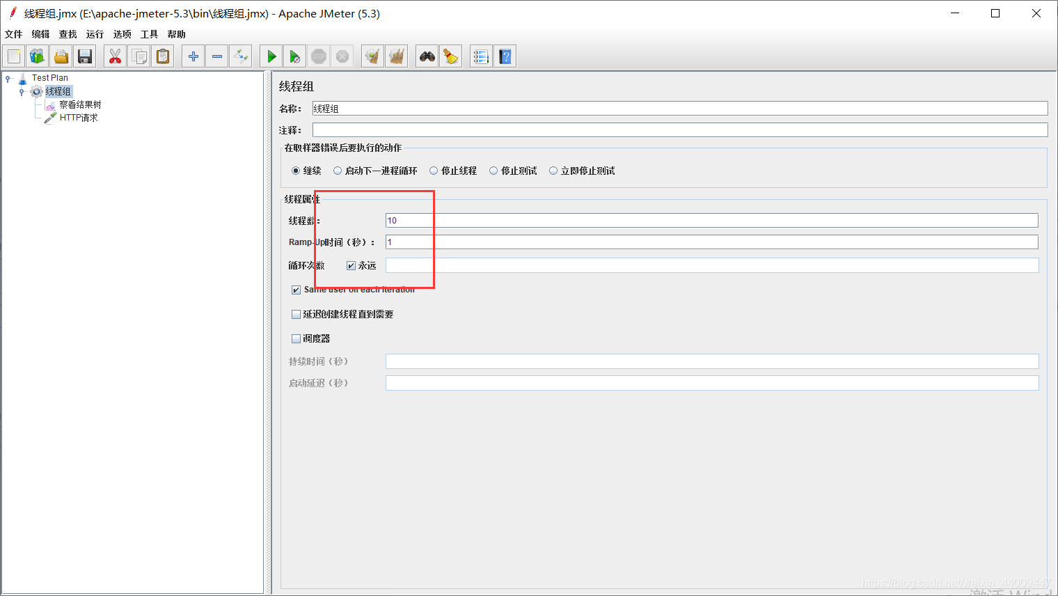
Task: Click the Ramp-Up time field showing 1
Action: [x=712, y=242]
